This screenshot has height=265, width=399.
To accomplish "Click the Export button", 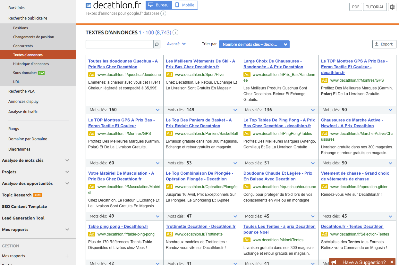I will click(x=384, y=44).
